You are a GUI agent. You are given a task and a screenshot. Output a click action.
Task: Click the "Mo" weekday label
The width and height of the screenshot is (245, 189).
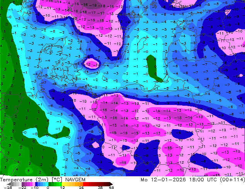pyautogui.click(x=144, y=180)
